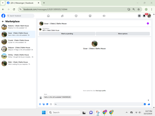This screenshot has width=155, height=116.
Task: Open Chrome three-dot menu
Action: 152,9
